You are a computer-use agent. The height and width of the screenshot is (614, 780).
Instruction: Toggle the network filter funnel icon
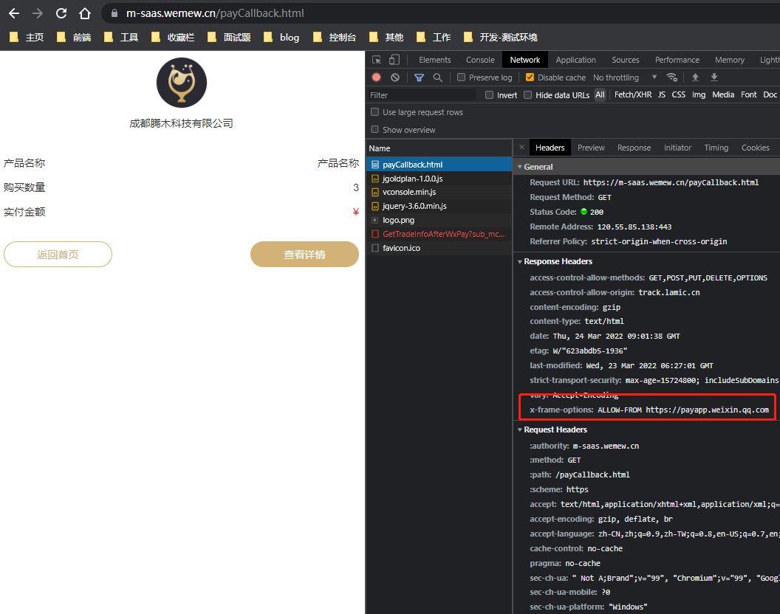coord(419,77)
